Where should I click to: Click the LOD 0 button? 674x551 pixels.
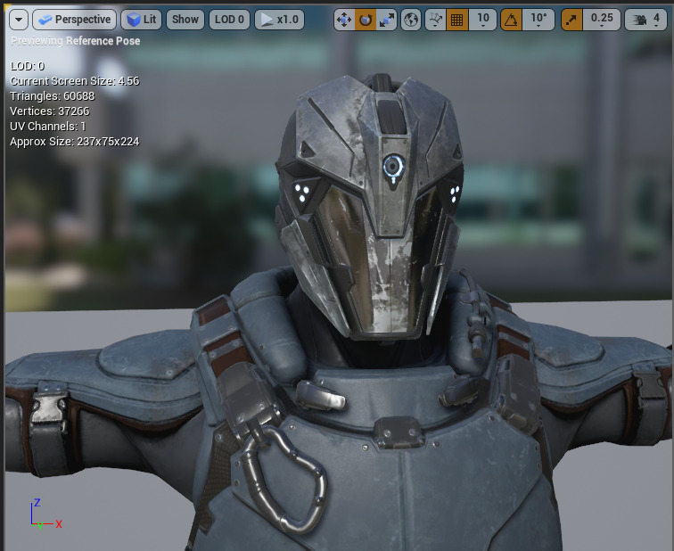coord(229,19)
